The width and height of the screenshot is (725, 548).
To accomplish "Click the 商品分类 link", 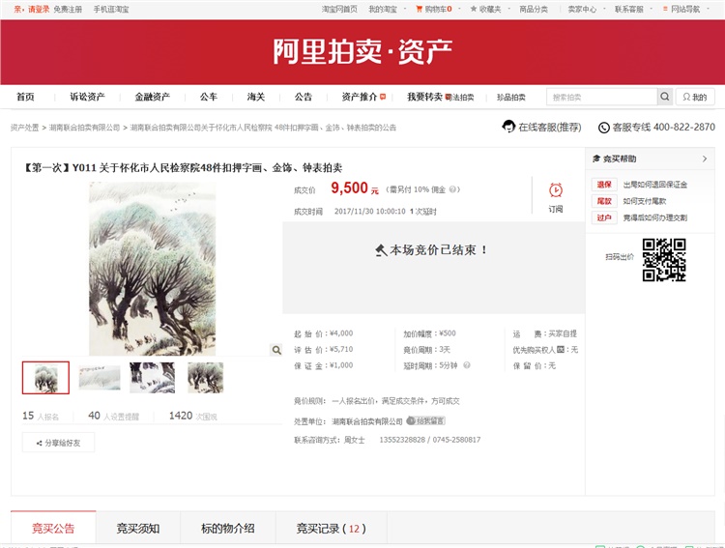I will click(534, 9).
